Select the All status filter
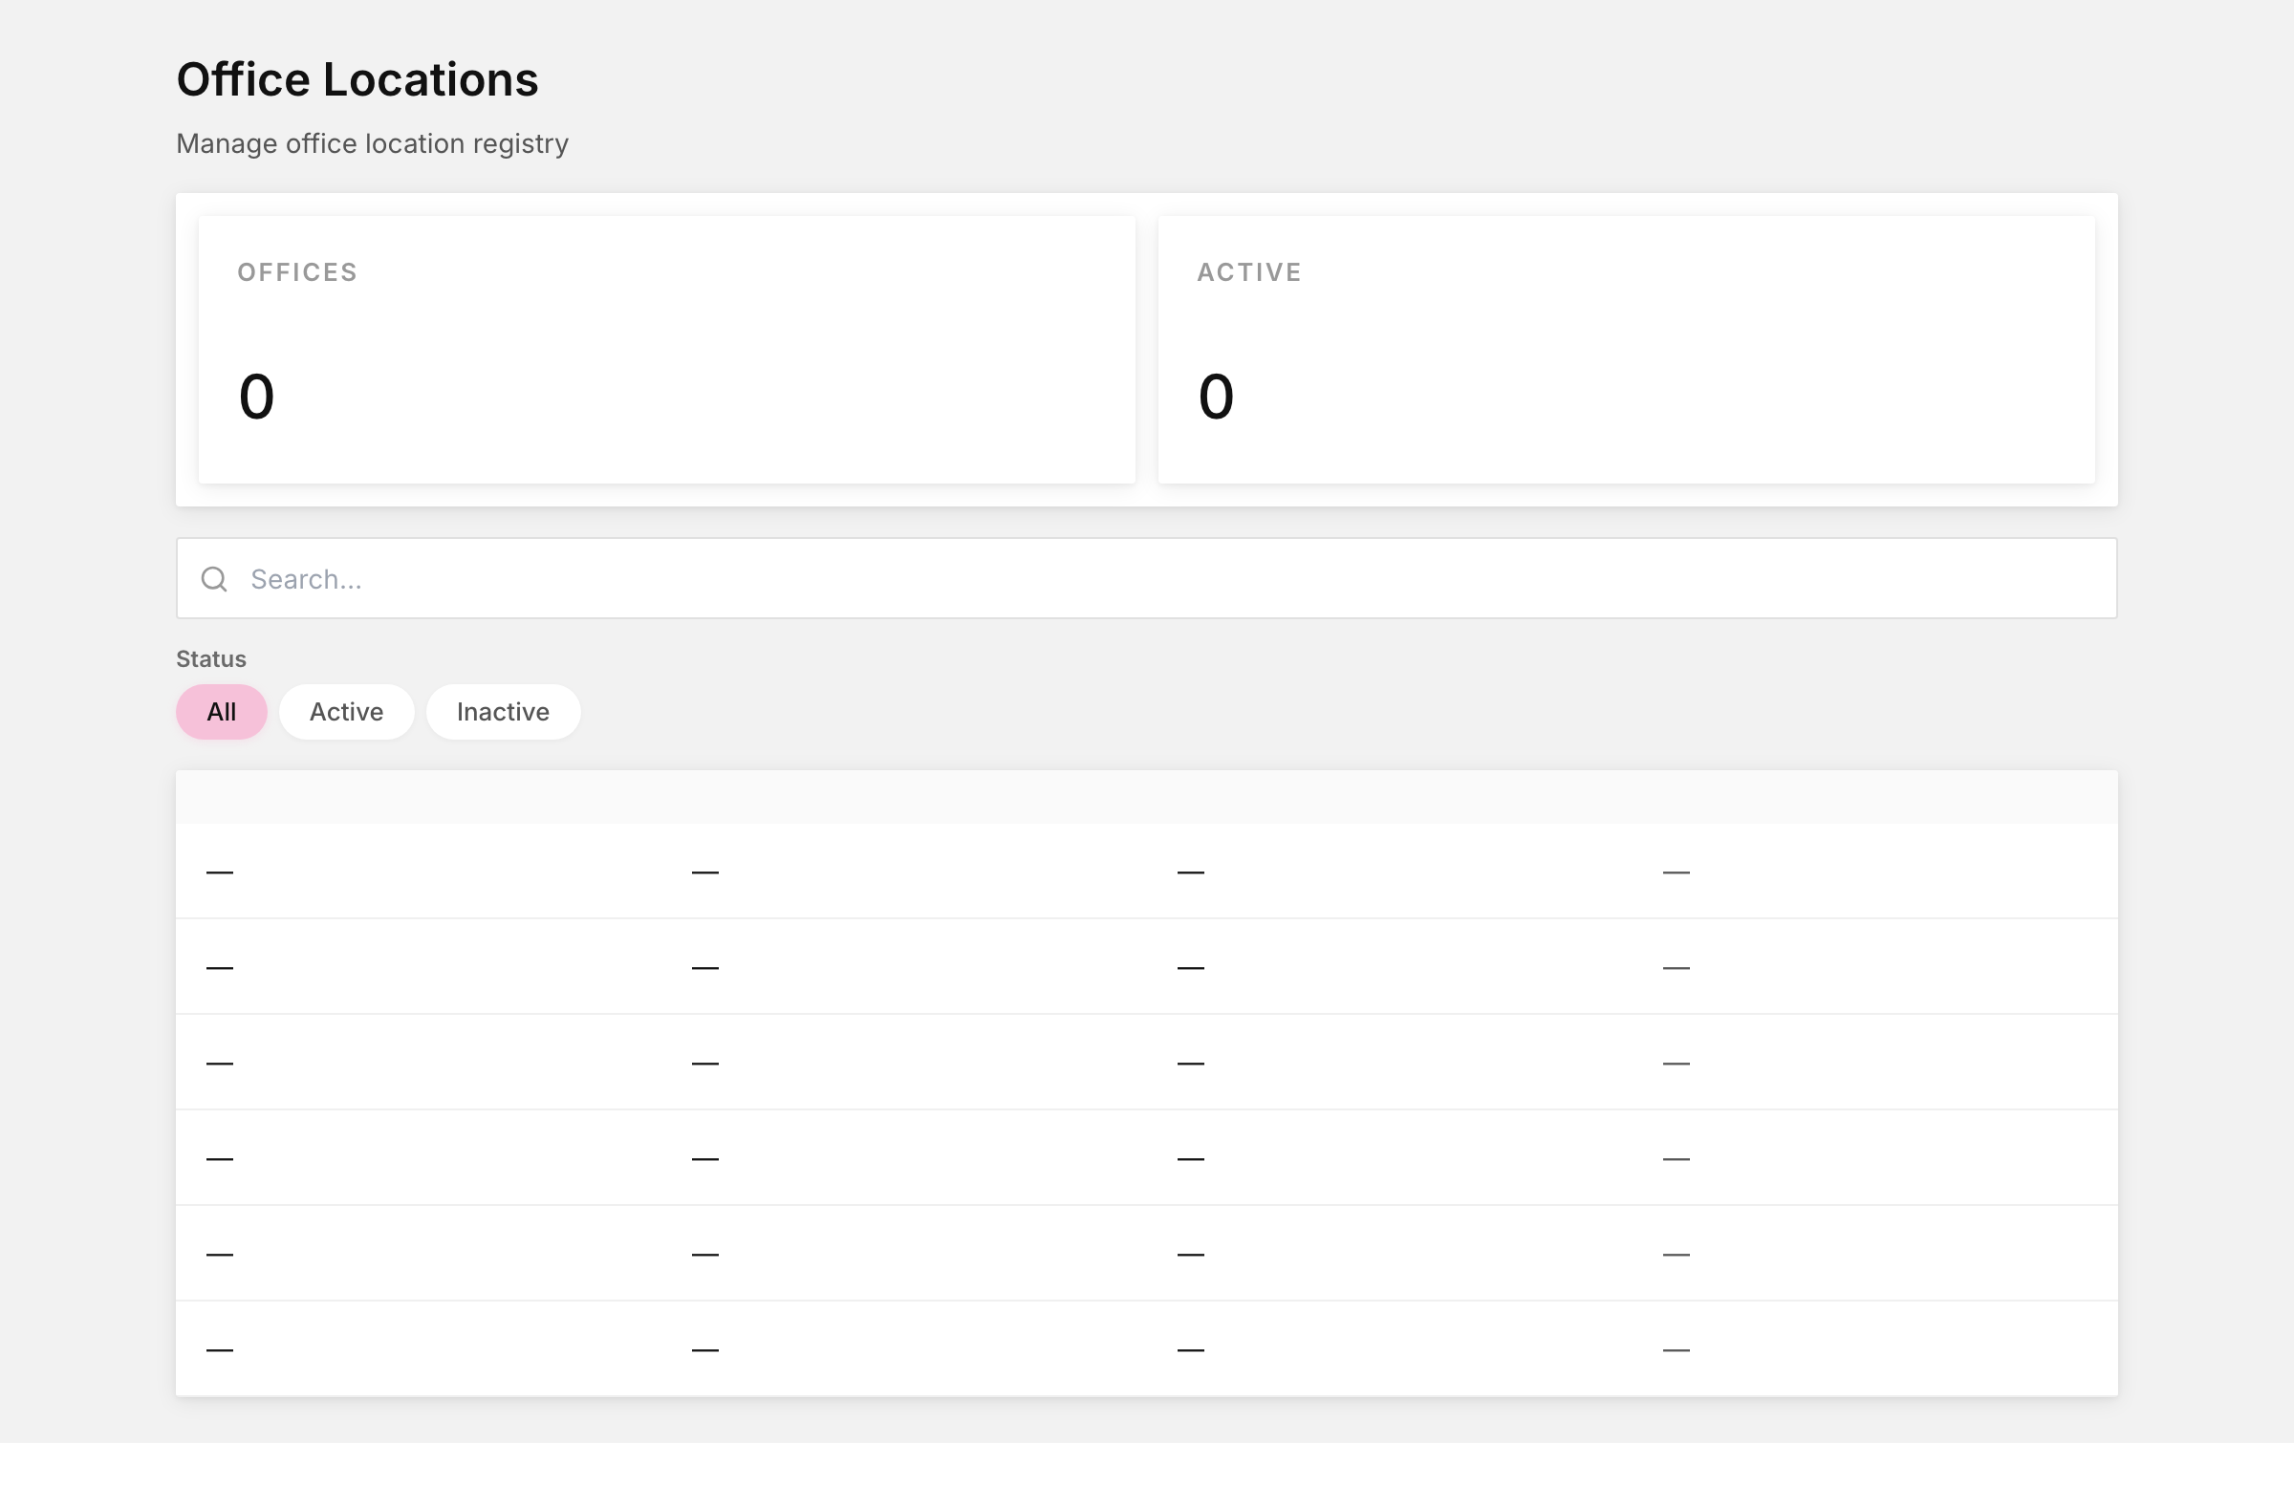This screenshot has height=1506, width=2294. 222,712
